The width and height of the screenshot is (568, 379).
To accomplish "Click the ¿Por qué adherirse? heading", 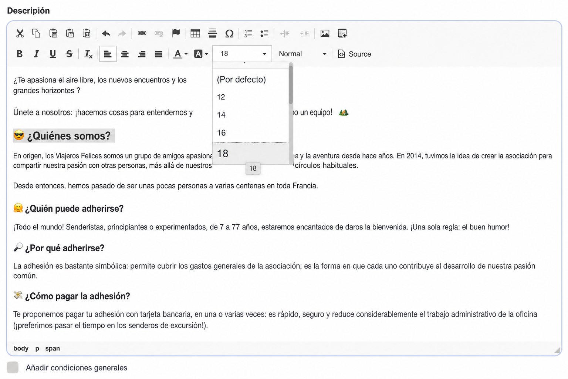I will tap(59, 248).
